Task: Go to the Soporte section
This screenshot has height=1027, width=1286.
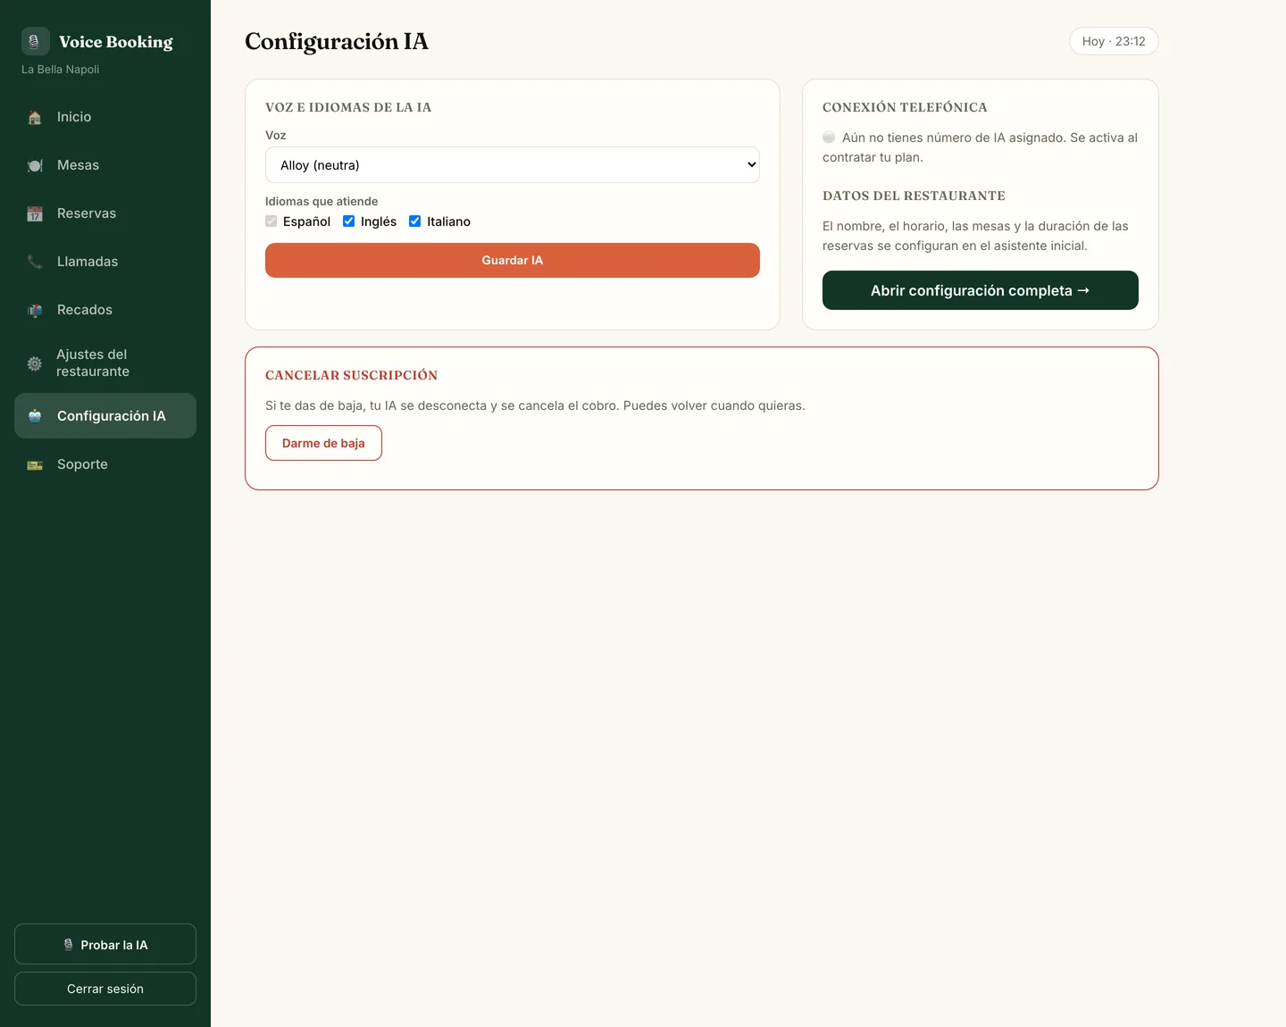Action: 105,464
